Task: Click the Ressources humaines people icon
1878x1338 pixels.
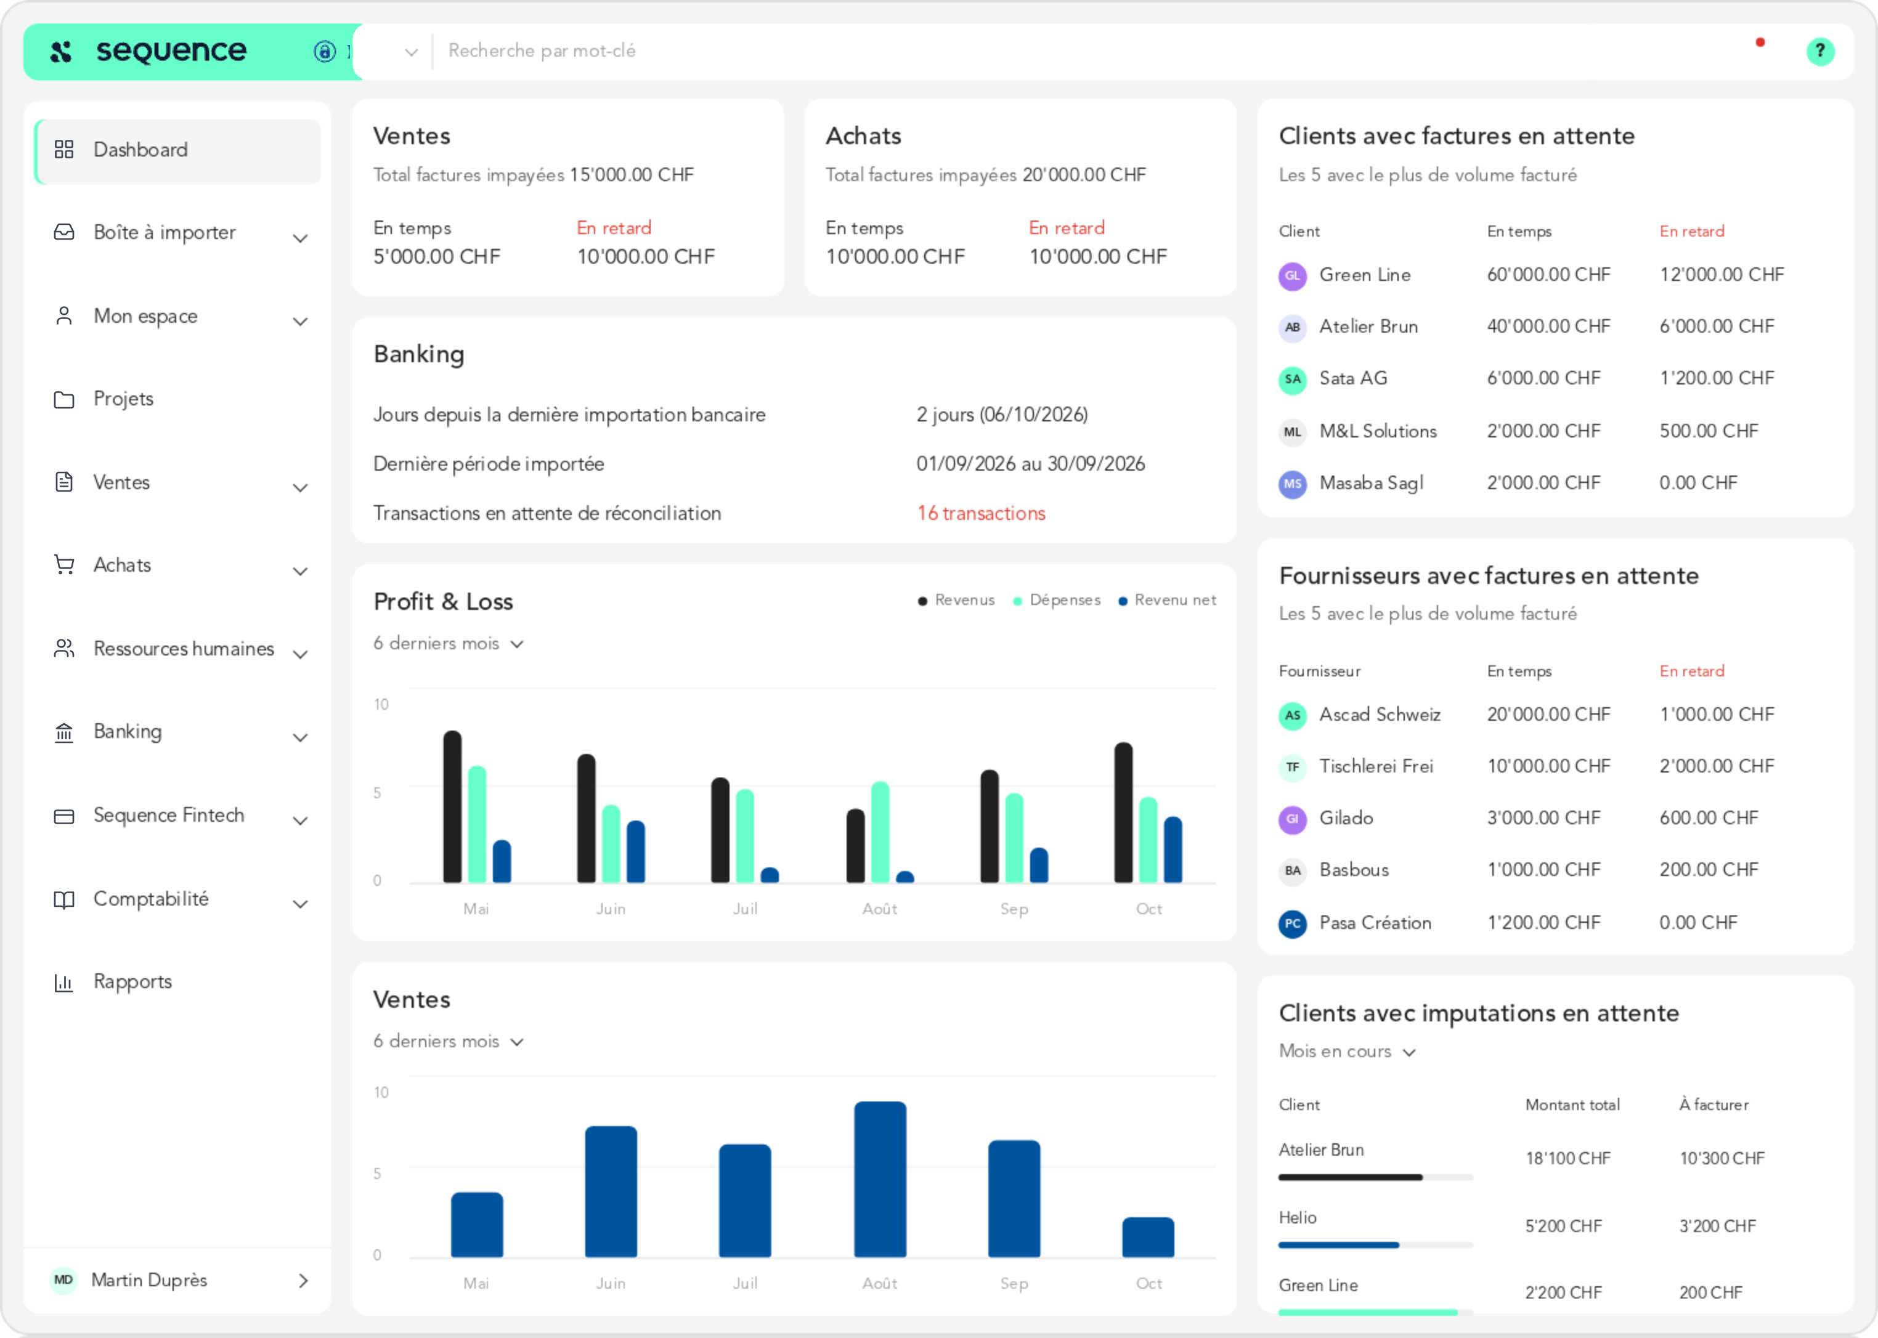Action: point(63,649)
